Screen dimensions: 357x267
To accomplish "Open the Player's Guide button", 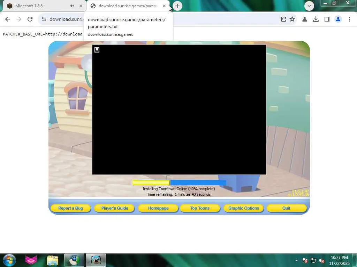I will (x=114, y=208).
